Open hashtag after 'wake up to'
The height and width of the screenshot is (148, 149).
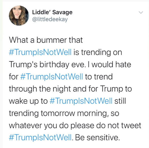pyautogui.click(x=81, y=101)
